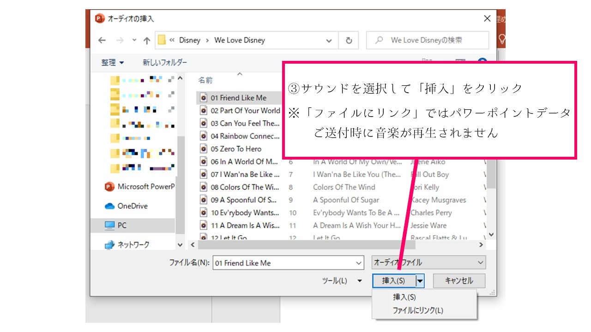
Task: Click the magnifier icon in search box
Action: (379, 40)
